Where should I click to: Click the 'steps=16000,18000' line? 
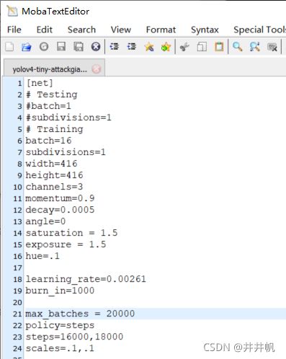coord(74,337)
